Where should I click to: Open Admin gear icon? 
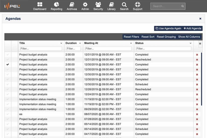[x=85, y=5]
